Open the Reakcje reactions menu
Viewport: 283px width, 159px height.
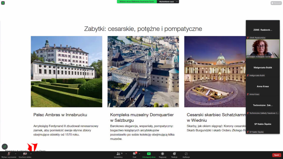(174, 155)
